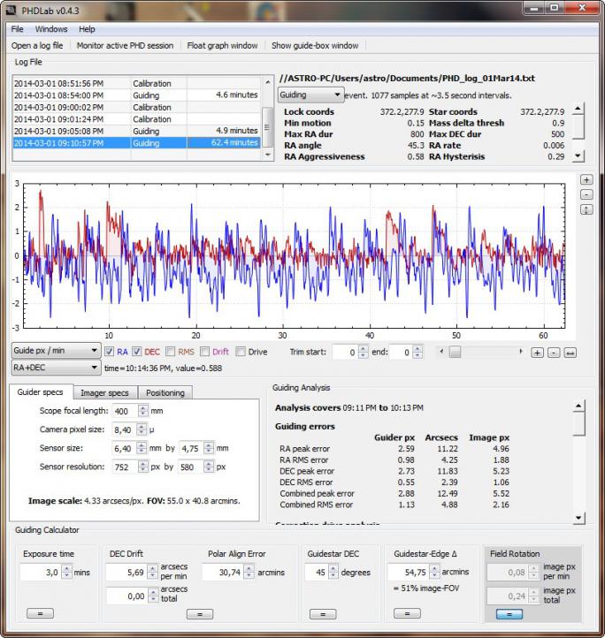The image size is (605, 638).
Task: Click the Trim start value field
Action: pos(346,352)
